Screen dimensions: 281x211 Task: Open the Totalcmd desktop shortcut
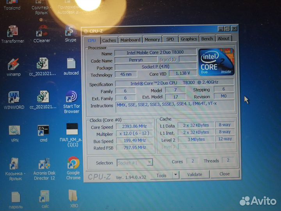pyautogui.click(x=12, y=5)
